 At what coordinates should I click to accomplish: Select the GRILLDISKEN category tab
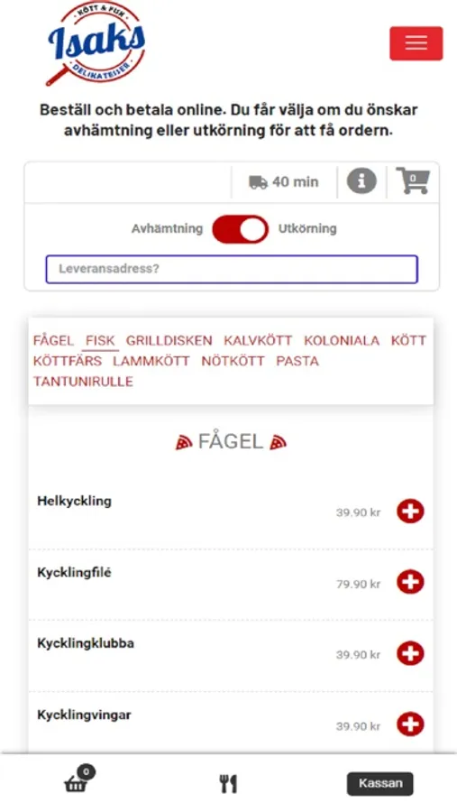tap(169, 341)
